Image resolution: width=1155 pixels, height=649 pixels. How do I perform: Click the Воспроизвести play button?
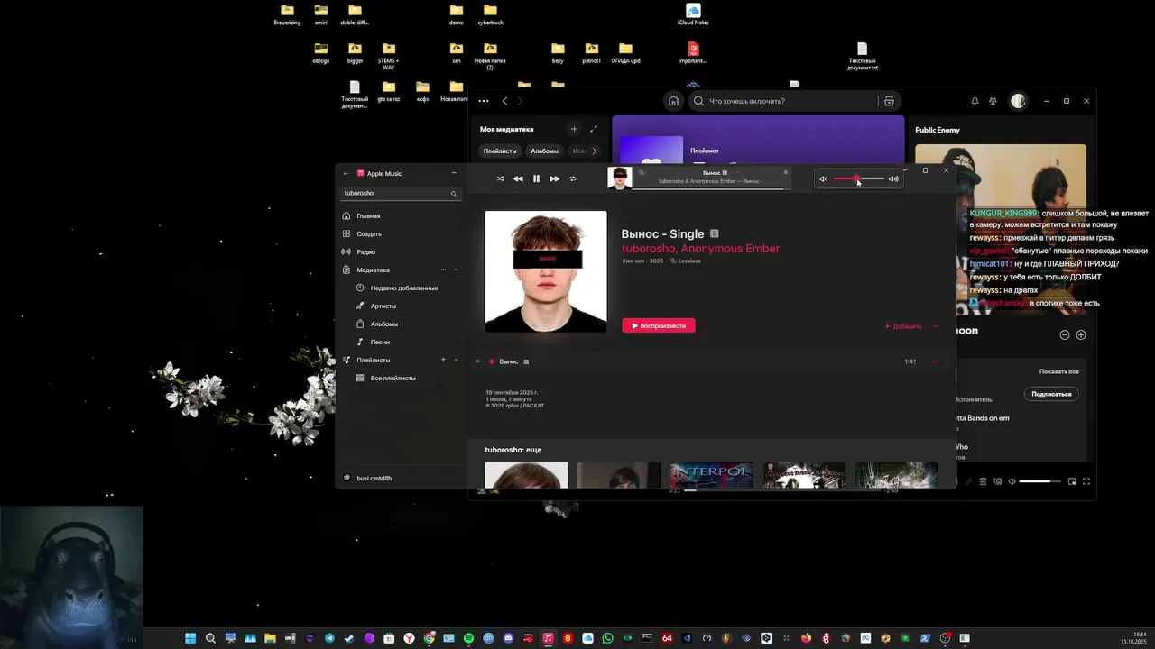coord(659,326)
